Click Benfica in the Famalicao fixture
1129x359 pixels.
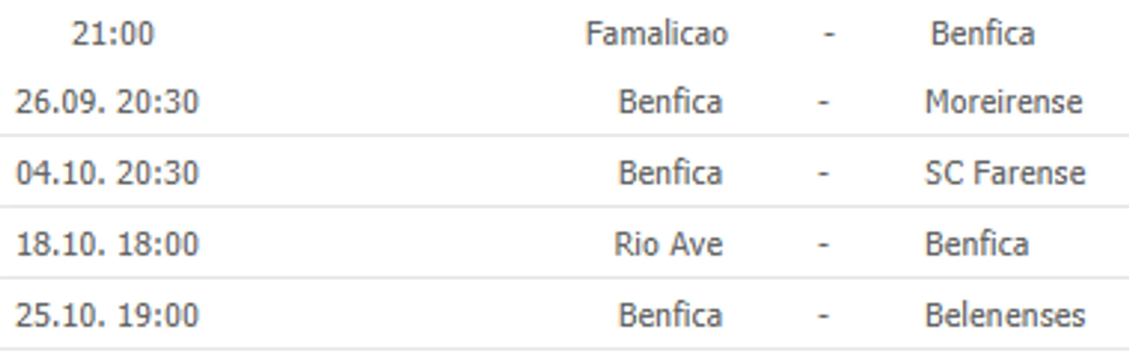click(982, 34)
